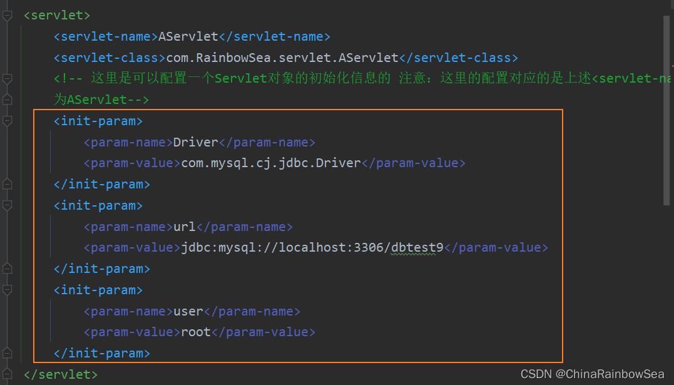Collapse the init-param block containing user
Screen dimensions: 674x385
point(8,290)
